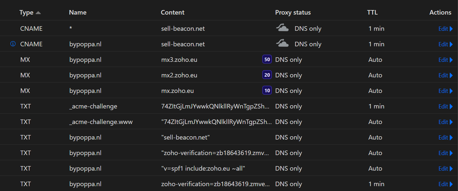This screenshot has height=191, width=458.
Task: Click the info icon beside CNAME bypoppa.nl
Action: [x=13, y=44]
